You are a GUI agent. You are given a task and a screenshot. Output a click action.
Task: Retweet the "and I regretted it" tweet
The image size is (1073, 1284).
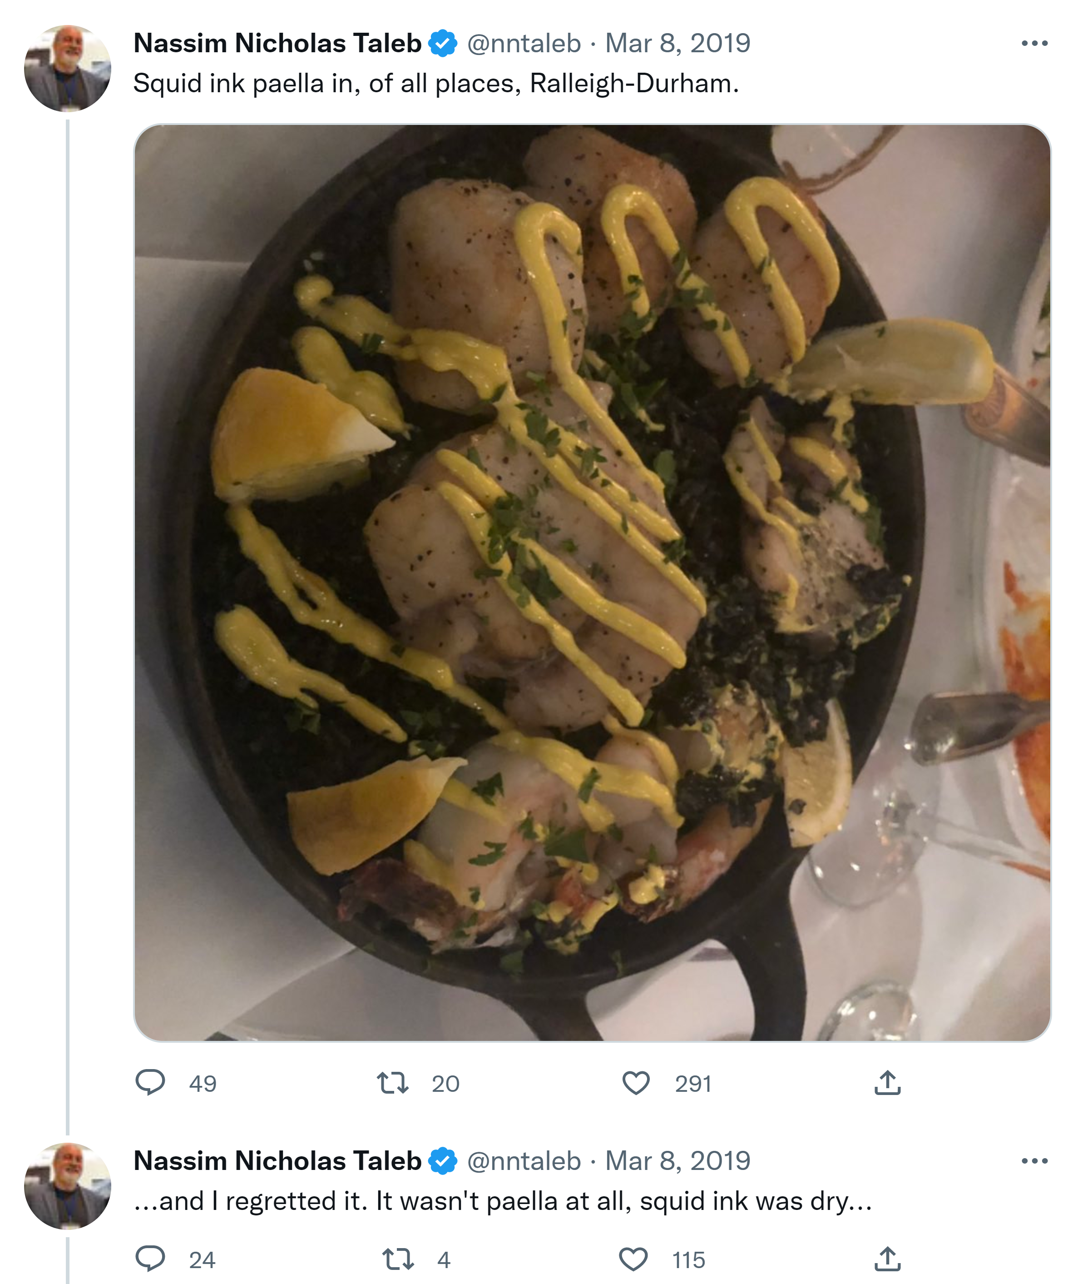tap(398, 1259)
